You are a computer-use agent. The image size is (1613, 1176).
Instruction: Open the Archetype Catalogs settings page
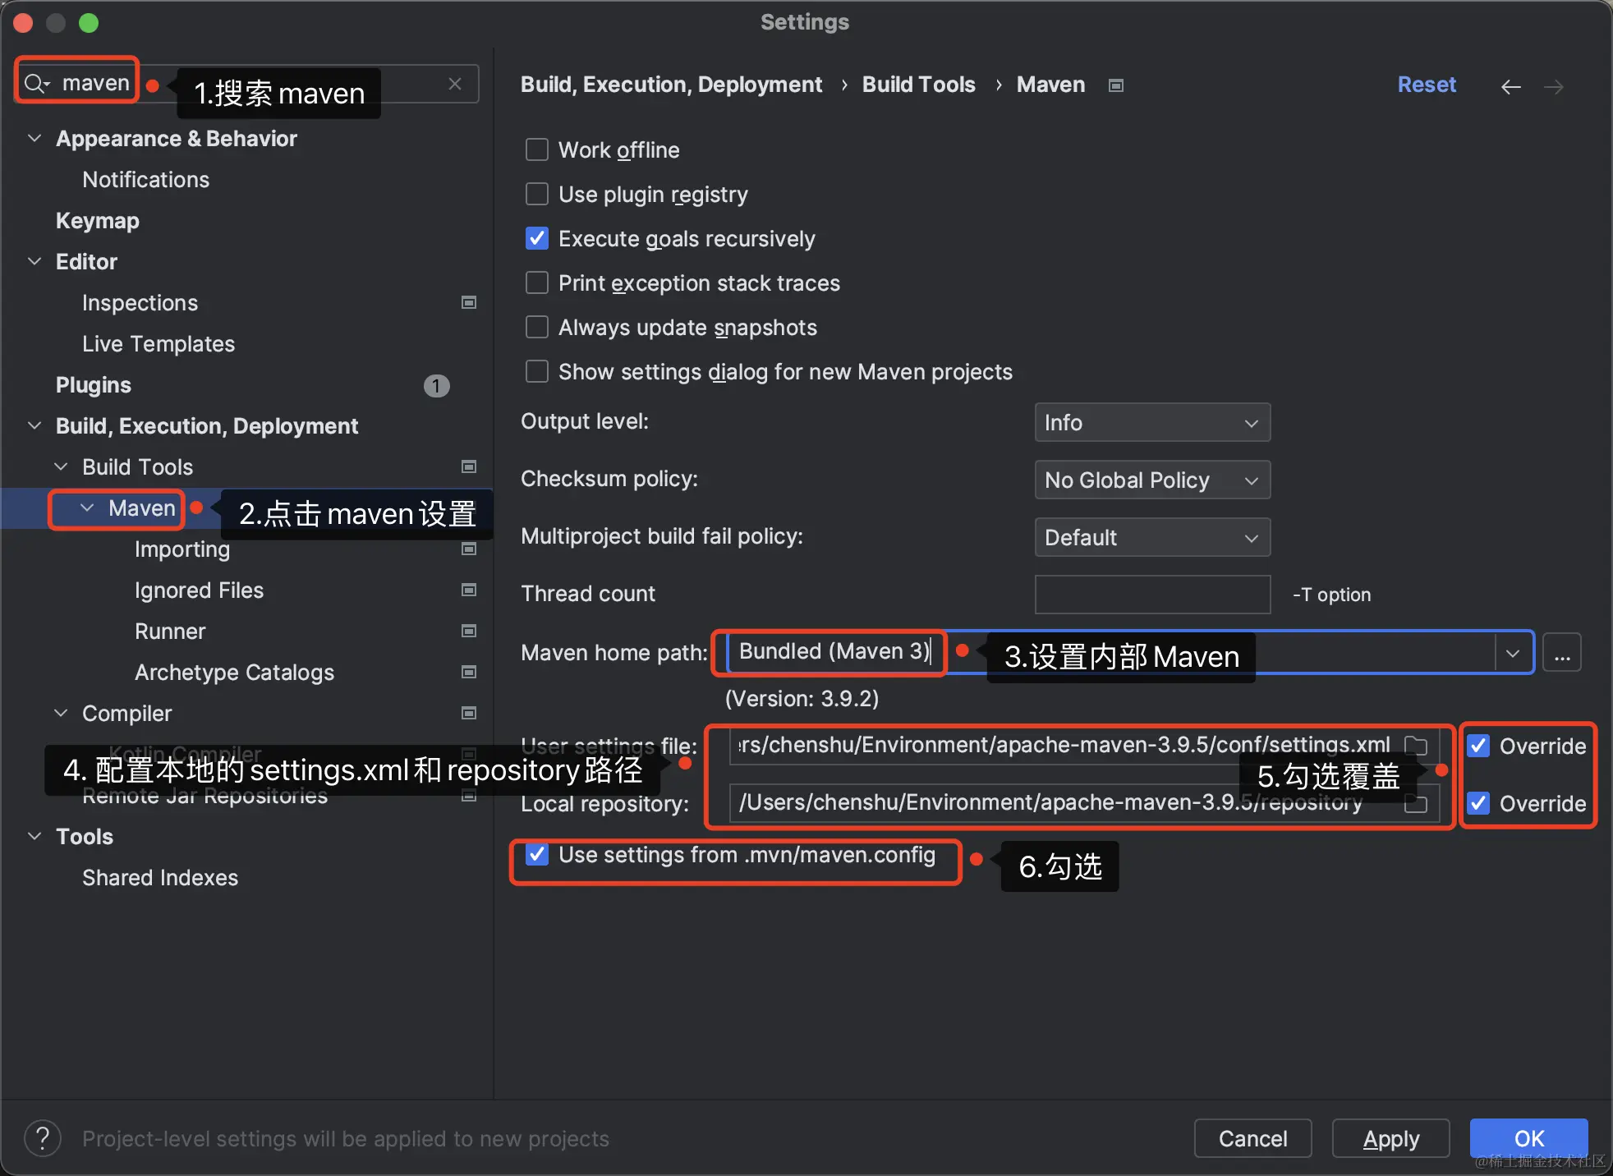pyautogui.click(x=234, y=672)
